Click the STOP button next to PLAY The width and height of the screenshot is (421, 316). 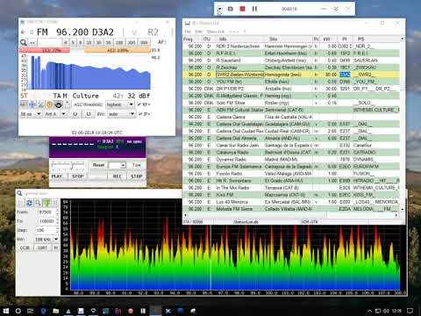[x=77, y=176]
